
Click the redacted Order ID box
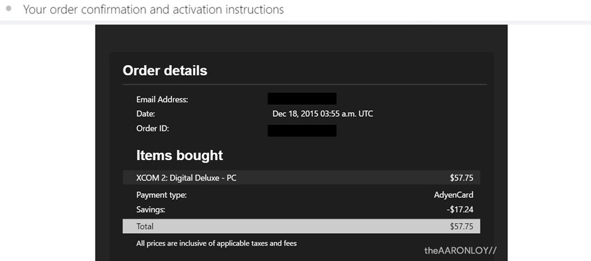coord(302,130)
